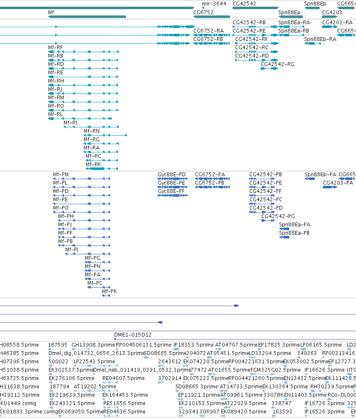This screenshot has width=356, height=418.
Task: Select the Gyc88E-PF protein feature
Action: pyautogui.click(x=173, y=195)
